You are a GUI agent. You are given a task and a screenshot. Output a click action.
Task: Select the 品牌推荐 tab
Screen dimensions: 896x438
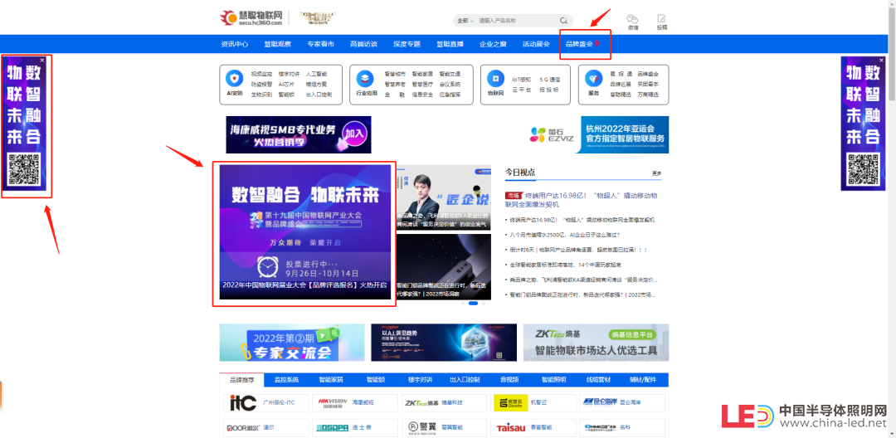[x=241, y=379]
